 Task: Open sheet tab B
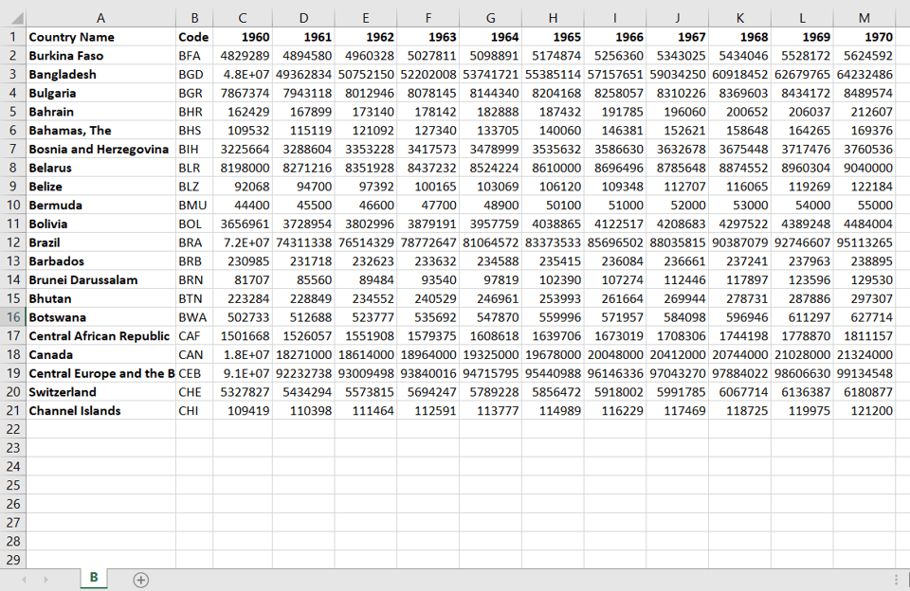94,578
